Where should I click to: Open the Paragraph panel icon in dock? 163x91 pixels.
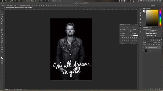coord(140,28)
